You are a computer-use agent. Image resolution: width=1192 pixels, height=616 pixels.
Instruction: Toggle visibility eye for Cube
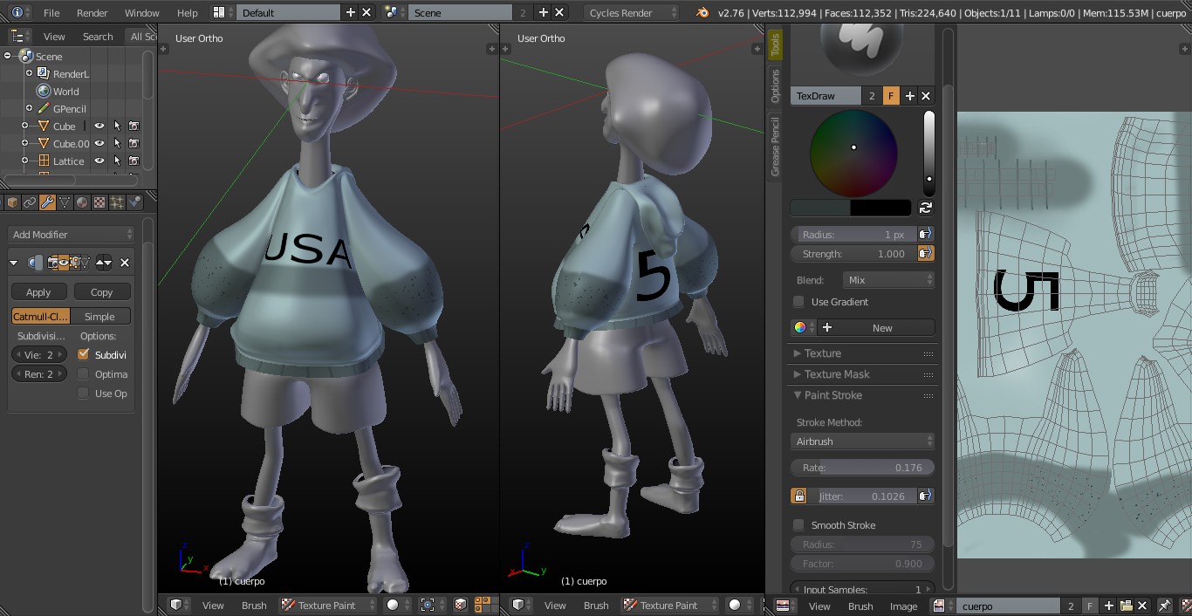pyautogui.click(x=99, y=126)
